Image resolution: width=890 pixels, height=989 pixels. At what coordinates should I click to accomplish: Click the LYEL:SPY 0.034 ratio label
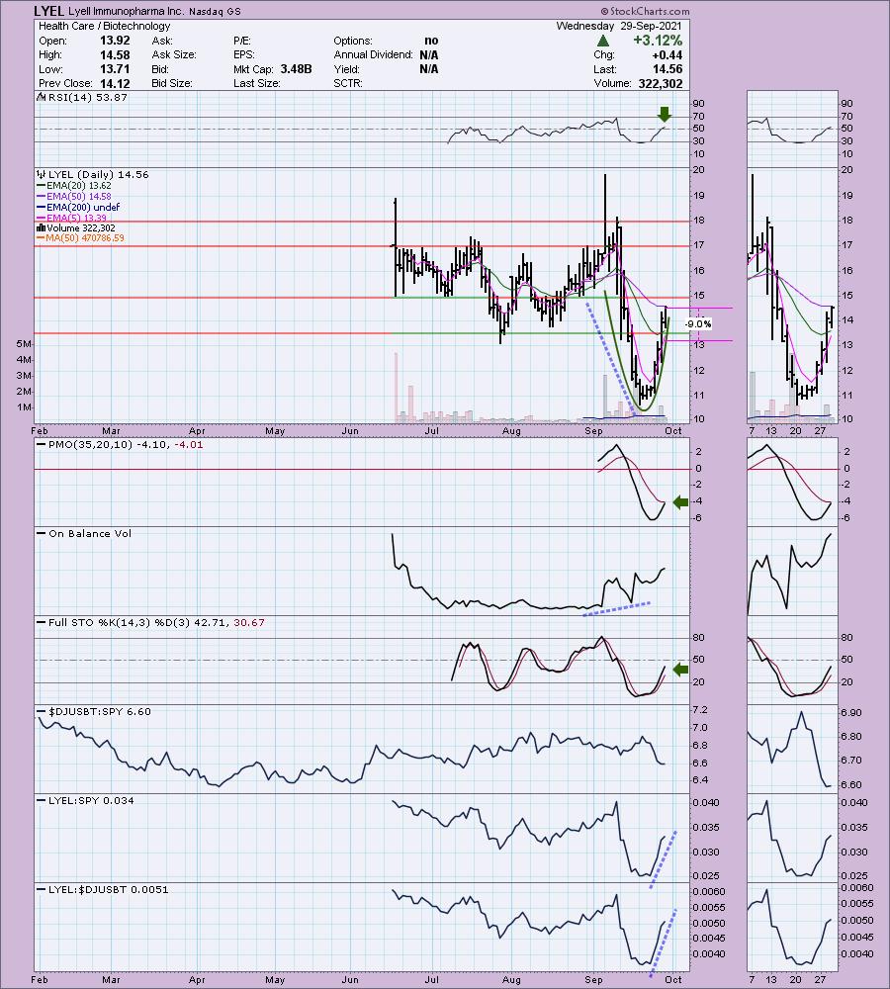point(91,800)
